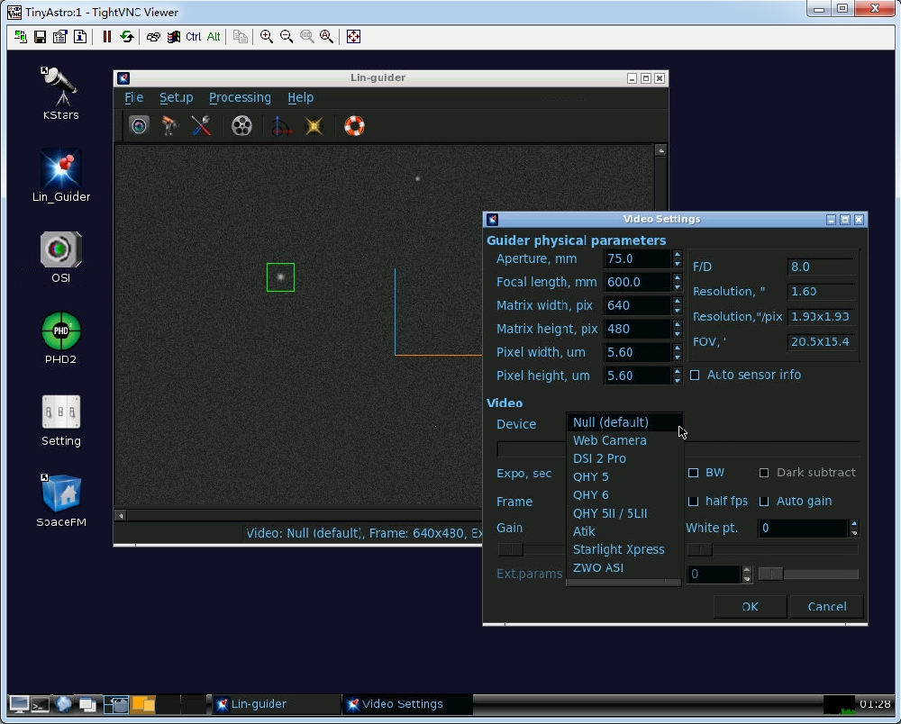Click green guide star box in video frame
This screenshot has height=724, width=901.
coord(280,277)
